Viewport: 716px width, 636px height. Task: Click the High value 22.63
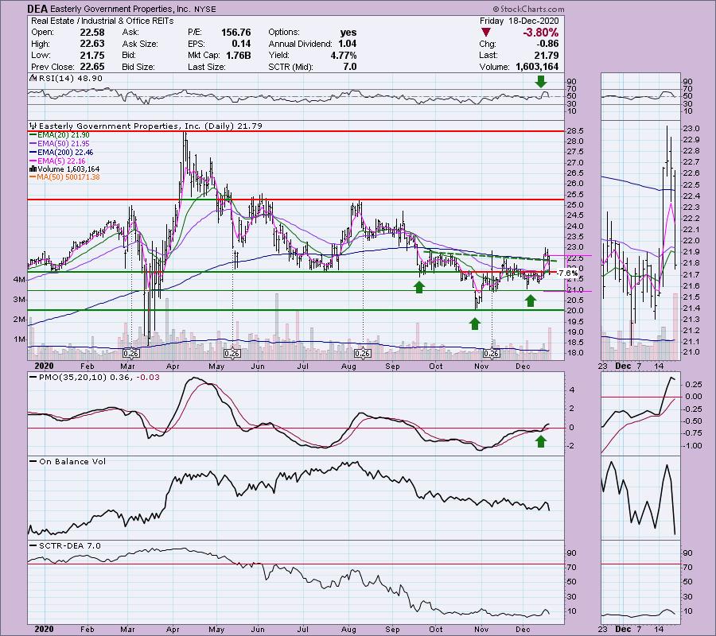coord(93,44)
